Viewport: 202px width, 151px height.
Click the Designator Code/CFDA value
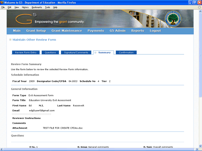73,81
